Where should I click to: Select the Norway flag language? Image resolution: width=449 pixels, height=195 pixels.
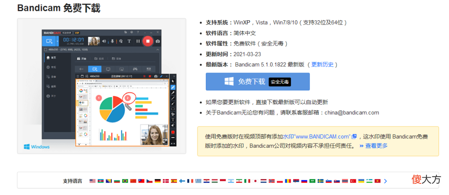[272, 181]
